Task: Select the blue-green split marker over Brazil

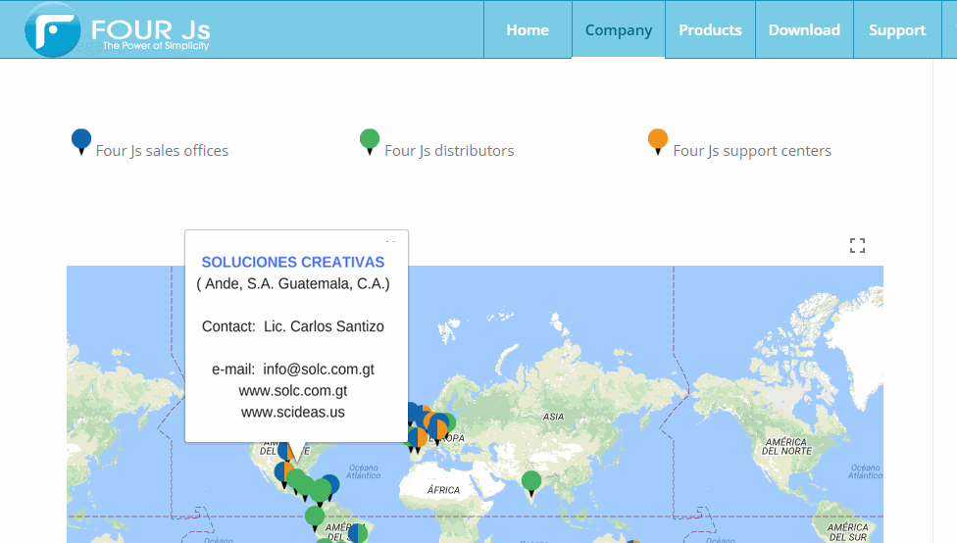Action: 358,533
